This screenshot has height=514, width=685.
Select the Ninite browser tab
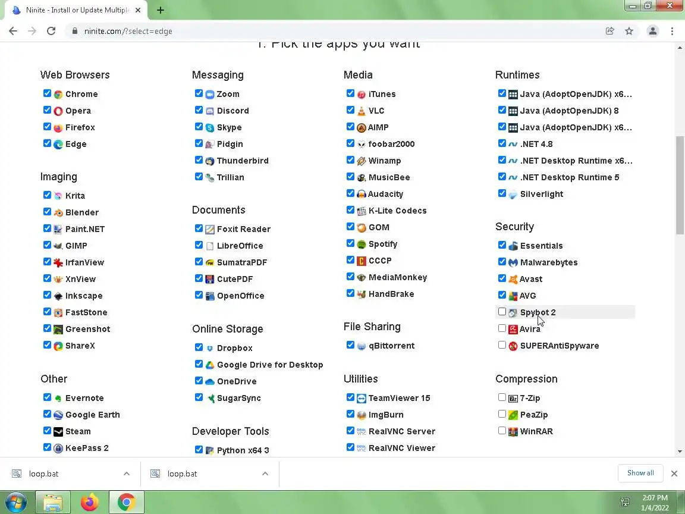point(77,10)
